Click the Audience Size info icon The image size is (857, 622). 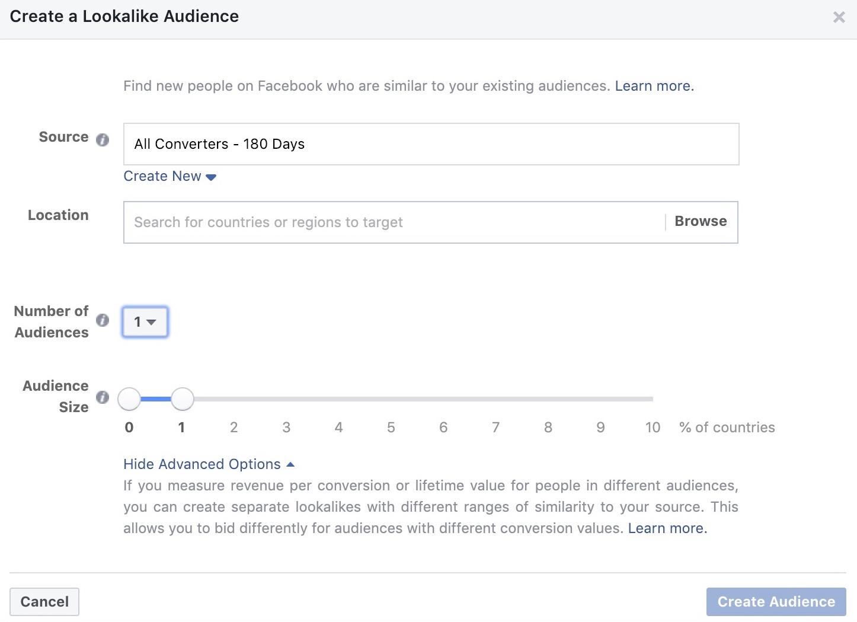pyautogui.click(x=103, y=397)
